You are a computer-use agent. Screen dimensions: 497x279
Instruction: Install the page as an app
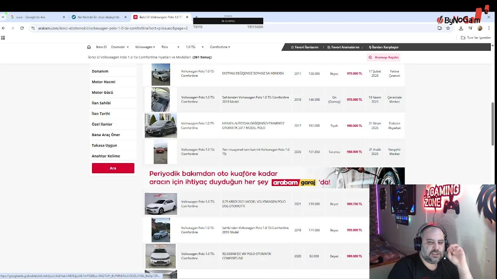[x=440, y=28]
